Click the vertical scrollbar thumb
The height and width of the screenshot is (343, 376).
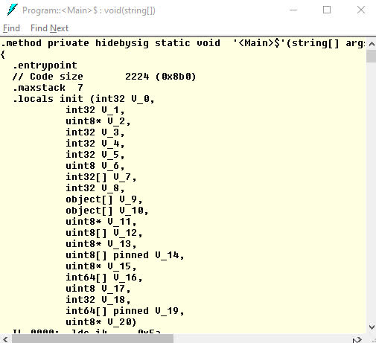click(372, 56)
